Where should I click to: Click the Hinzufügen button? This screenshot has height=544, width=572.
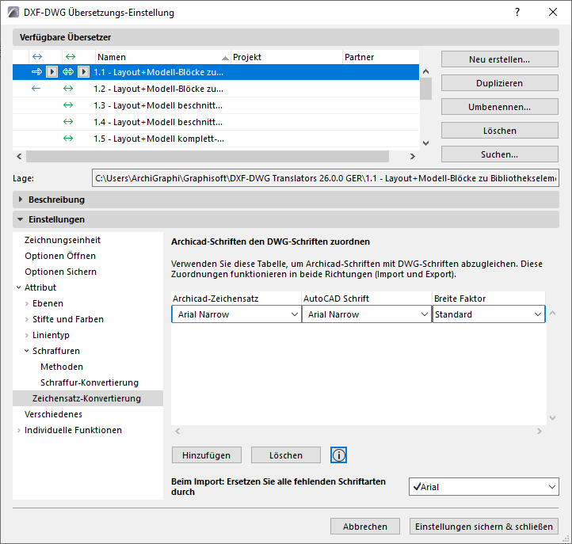coord(206,455)
